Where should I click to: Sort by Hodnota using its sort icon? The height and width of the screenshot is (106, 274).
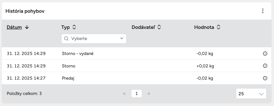[x=219, y=27]
